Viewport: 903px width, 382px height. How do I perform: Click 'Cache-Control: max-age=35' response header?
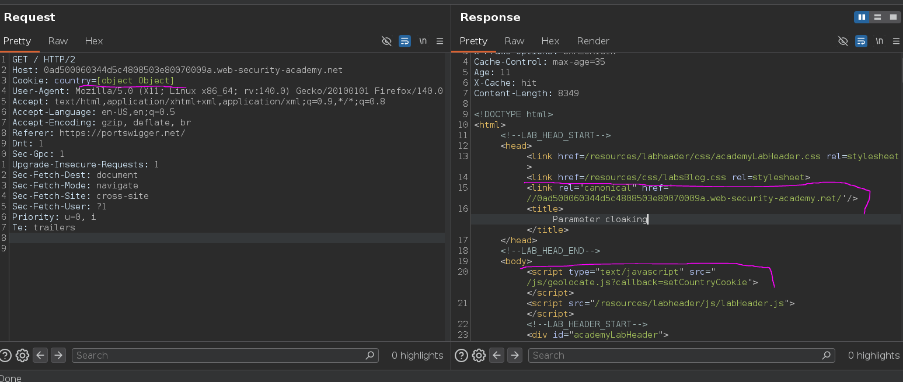click(539, 62)
